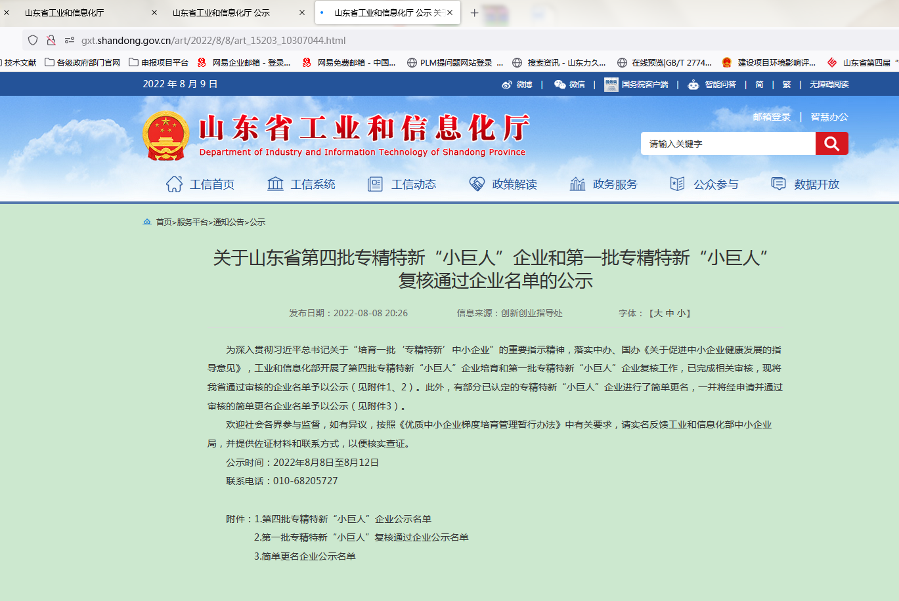The width and height of the screenshot is (899, 601).
Task: Click the home icon beside 工信首页
Action: [x=173, y=184]
